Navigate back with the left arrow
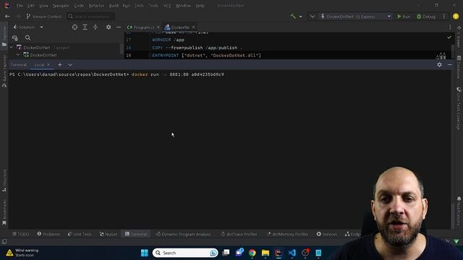This screenshot has height=260, width=463. click(7, 17)
